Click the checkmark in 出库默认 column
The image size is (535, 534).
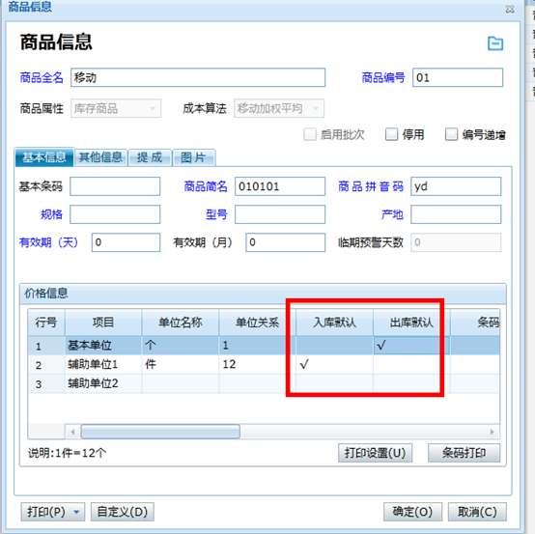pos(381,346)
